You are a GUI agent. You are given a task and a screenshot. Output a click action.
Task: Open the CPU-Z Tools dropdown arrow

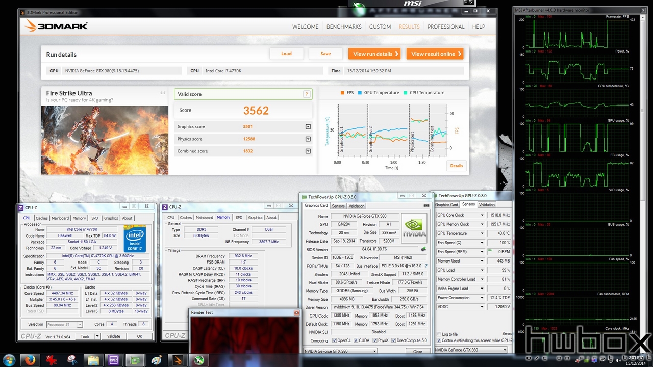click(x=97, y=336)
